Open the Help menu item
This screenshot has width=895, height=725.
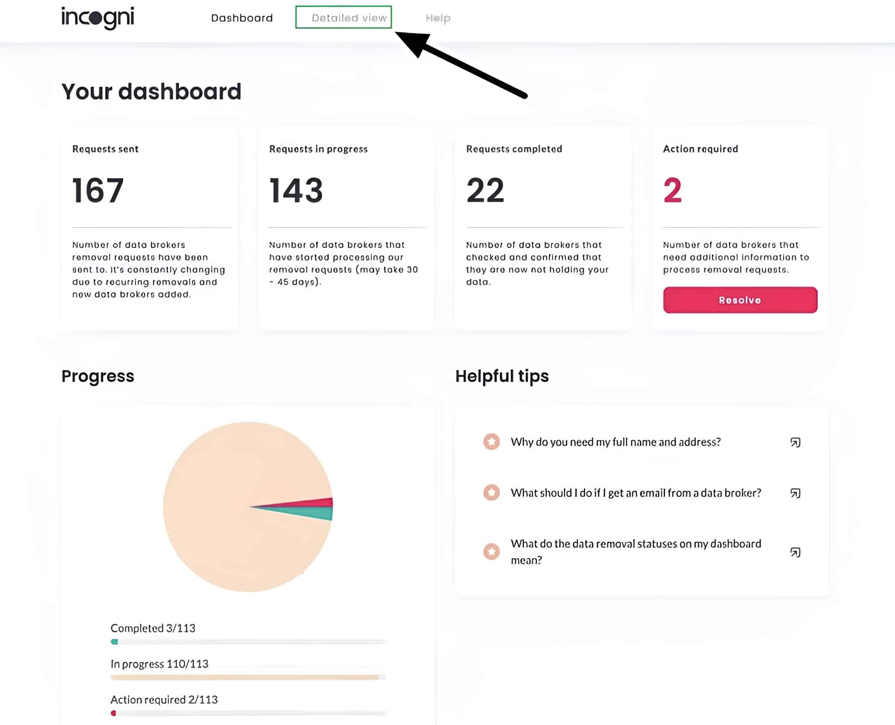point(438,18)
